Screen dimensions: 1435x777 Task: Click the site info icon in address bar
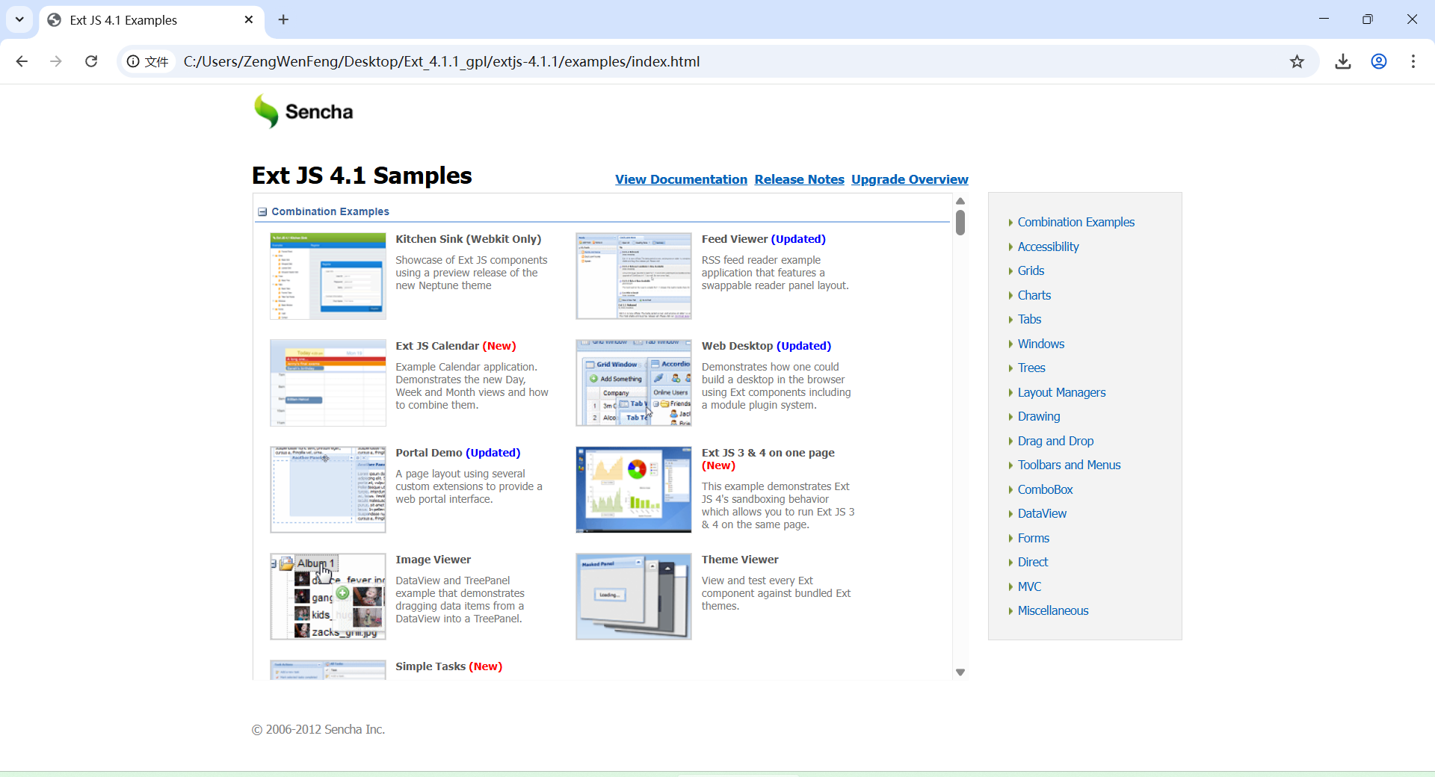coord(133,61)
